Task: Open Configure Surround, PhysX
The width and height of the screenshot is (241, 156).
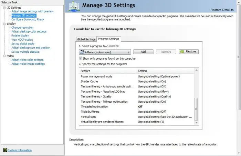Action: click(28, 19)
